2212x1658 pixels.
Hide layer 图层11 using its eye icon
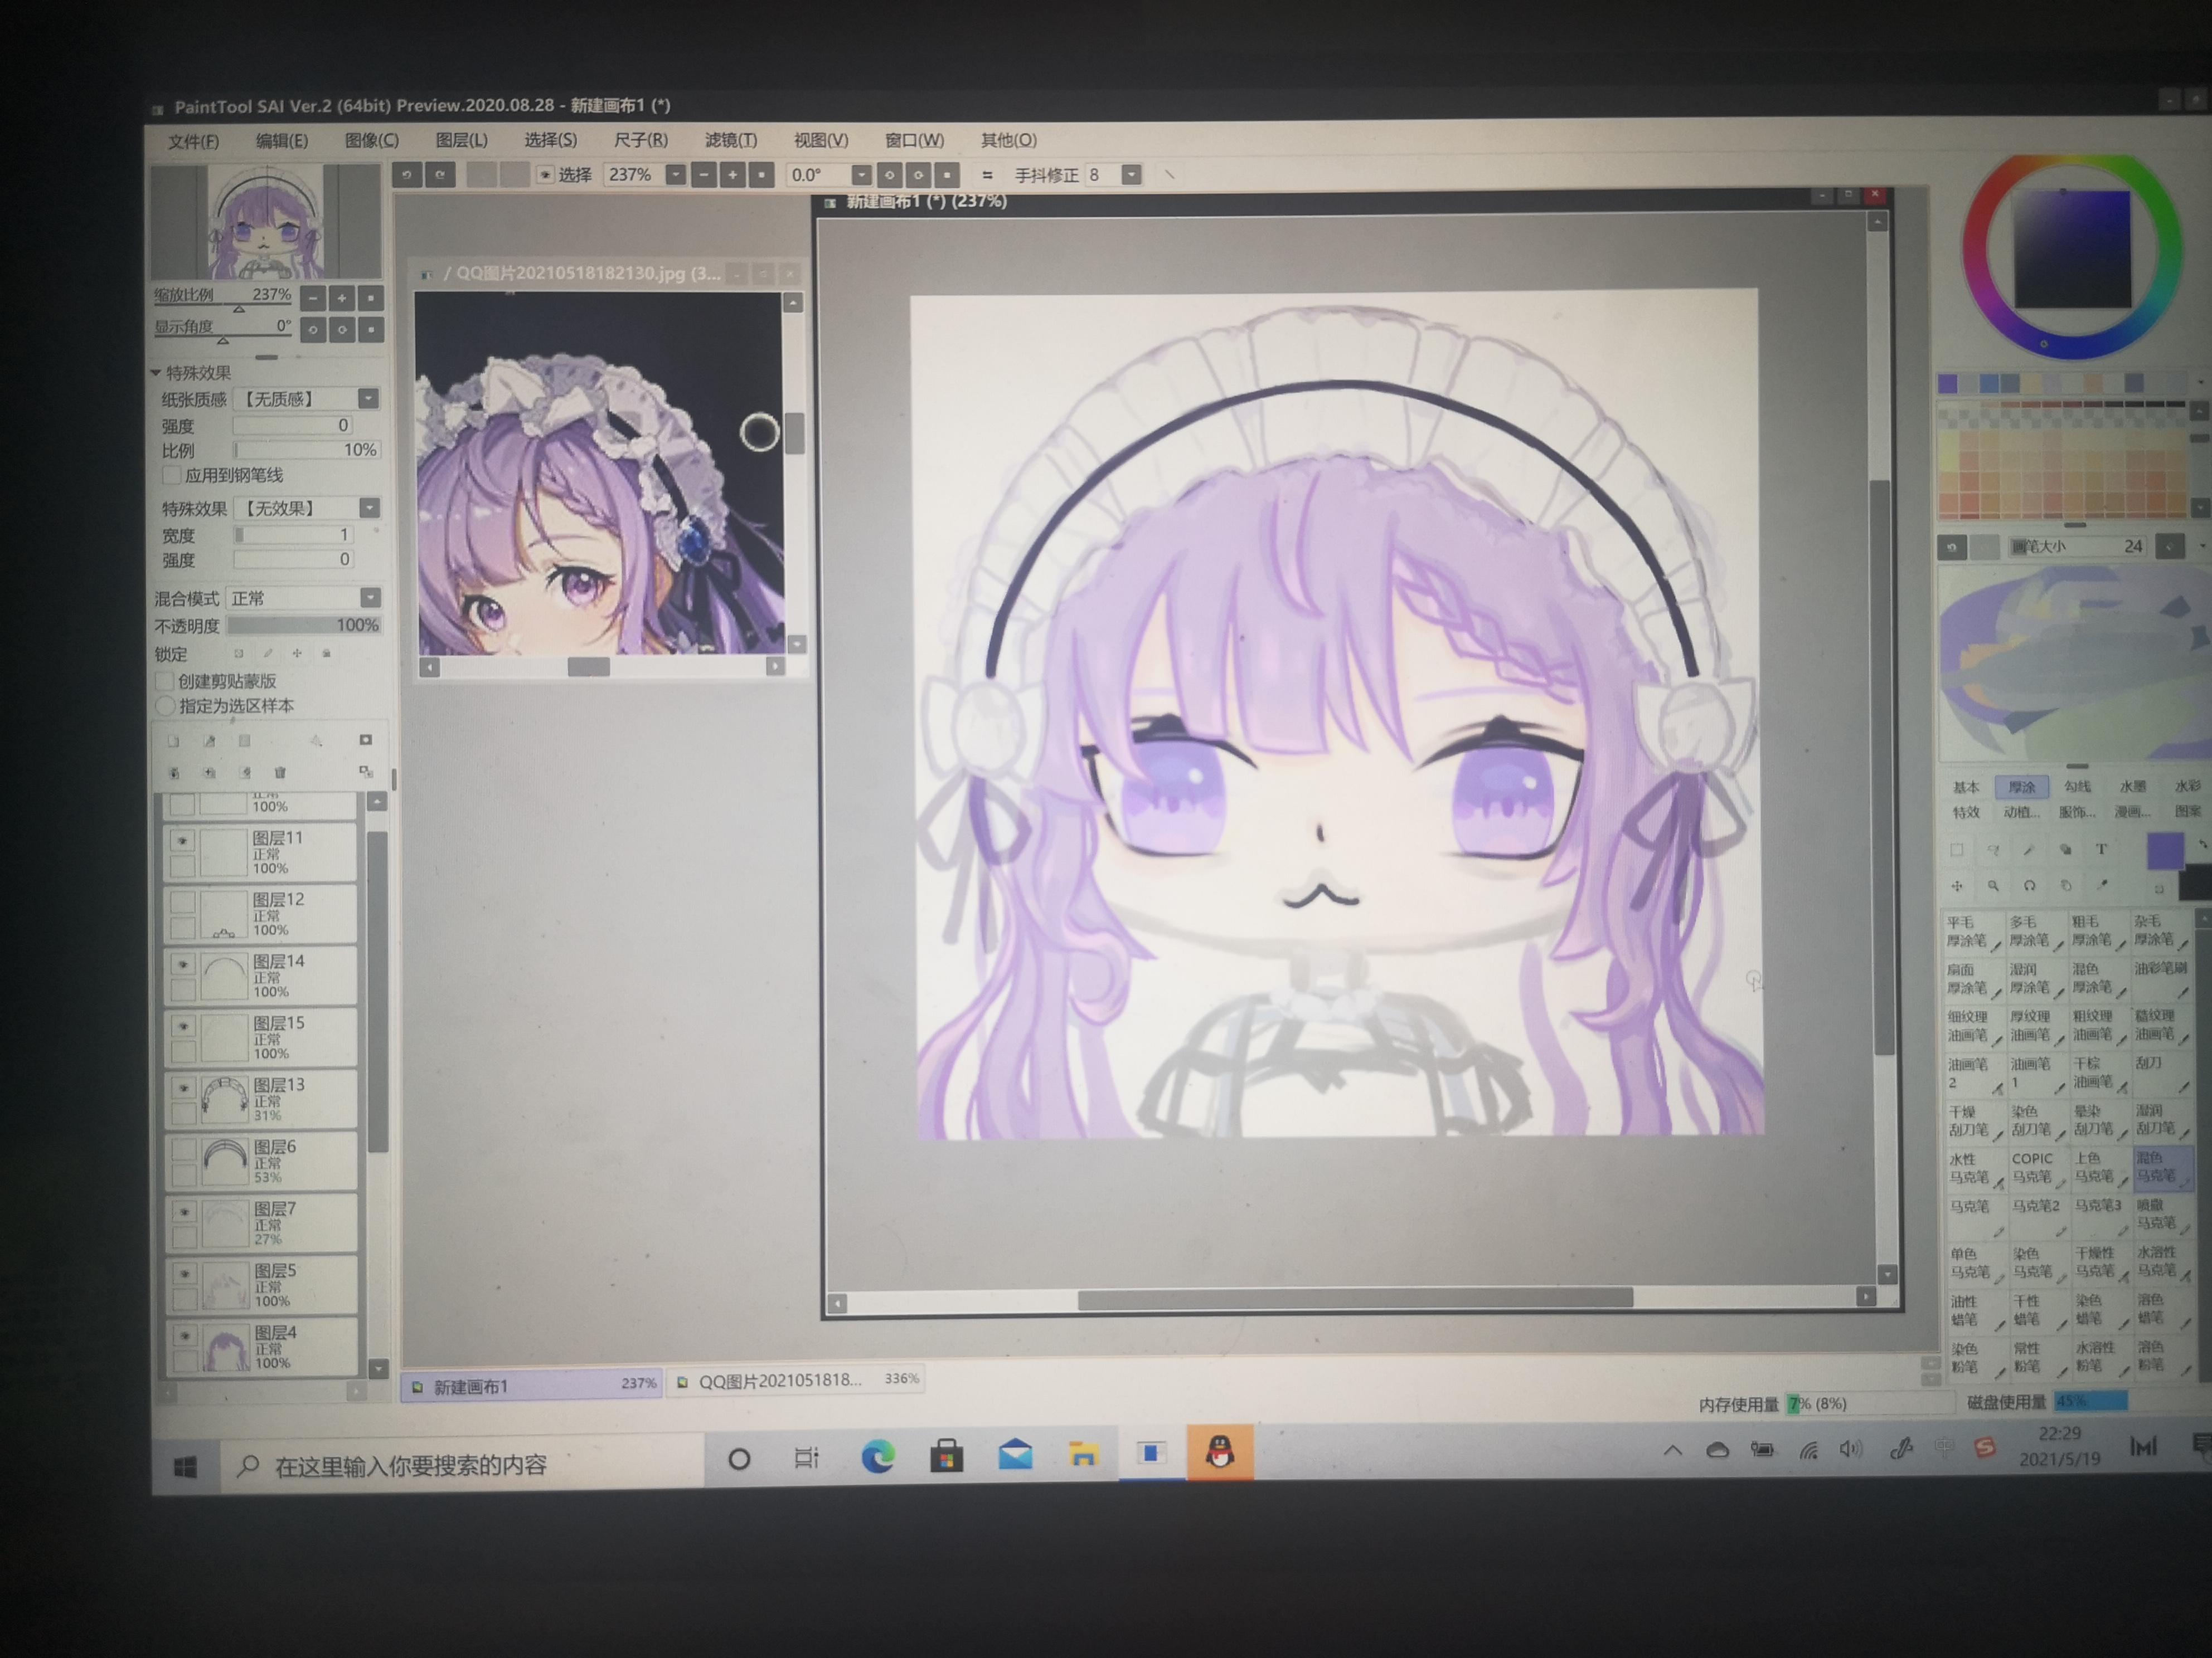click(182, 841)
